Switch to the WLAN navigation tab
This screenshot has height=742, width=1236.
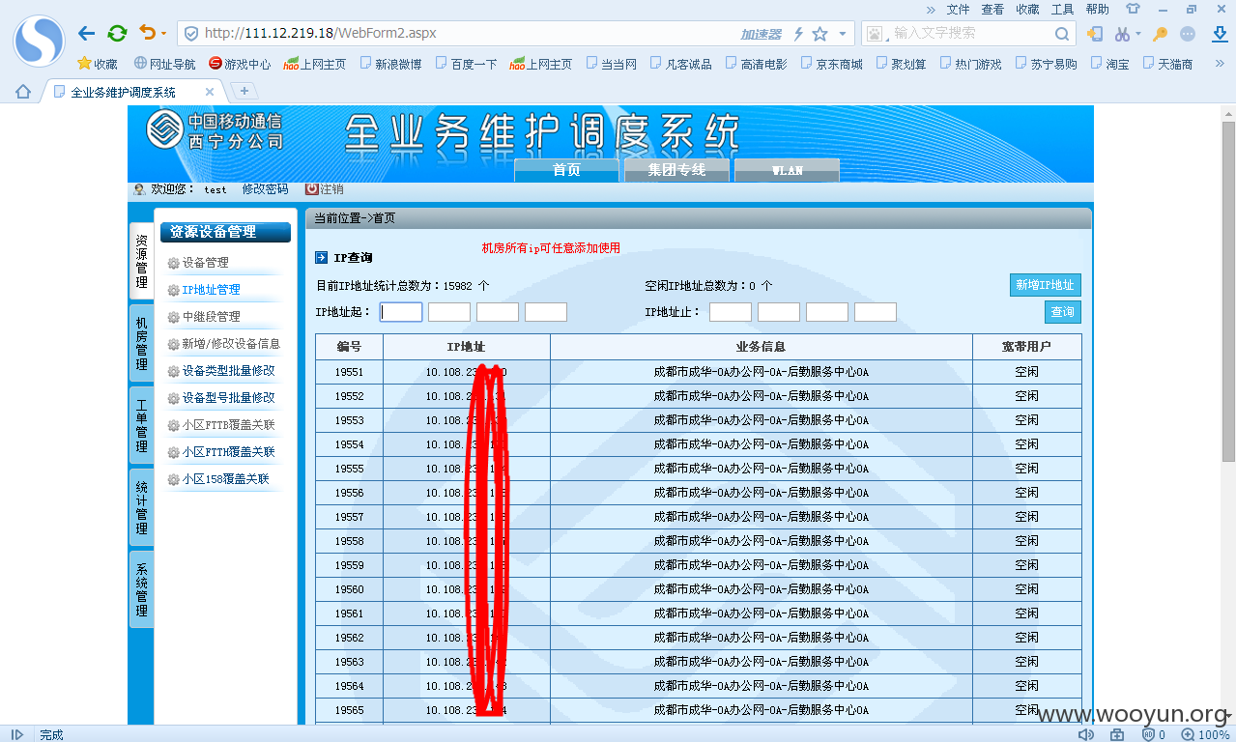(787, 170)
